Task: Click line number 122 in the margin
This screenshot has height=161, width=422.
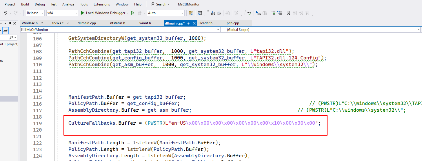Action: [x=37, y=143]
